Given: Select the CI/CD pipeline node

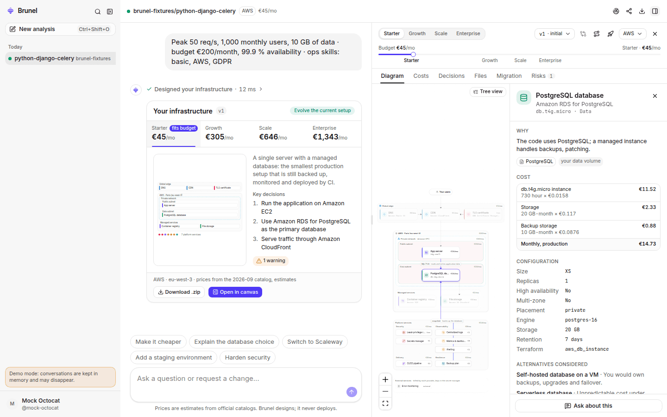Looking at the screenshot, I should click(414, 363).
